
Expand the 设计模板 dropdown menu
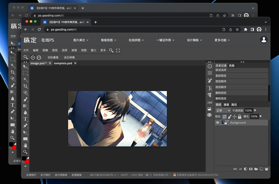click(x=195, y=40)
